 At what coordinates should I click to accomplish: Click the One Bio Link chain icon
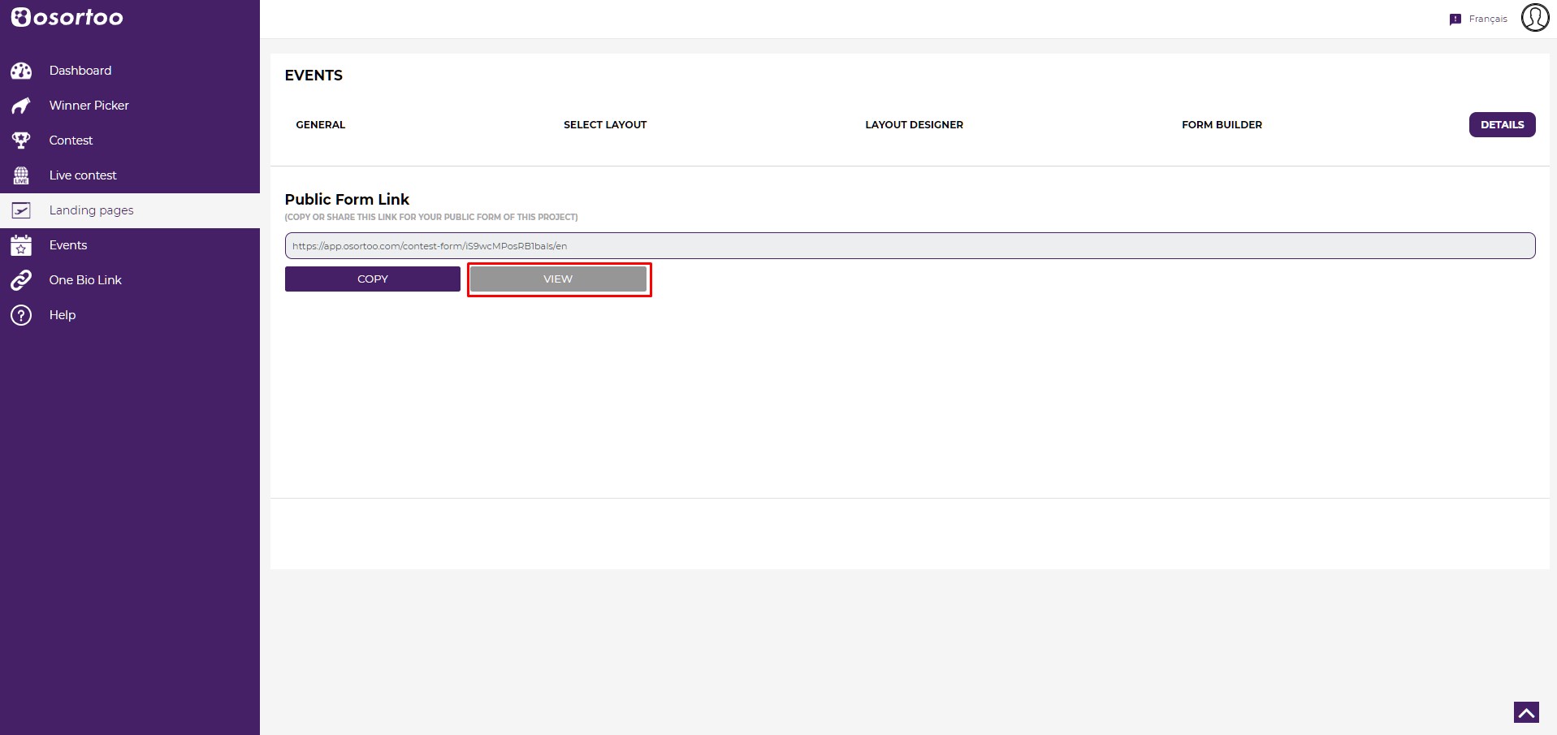click(x=21, y=280)
